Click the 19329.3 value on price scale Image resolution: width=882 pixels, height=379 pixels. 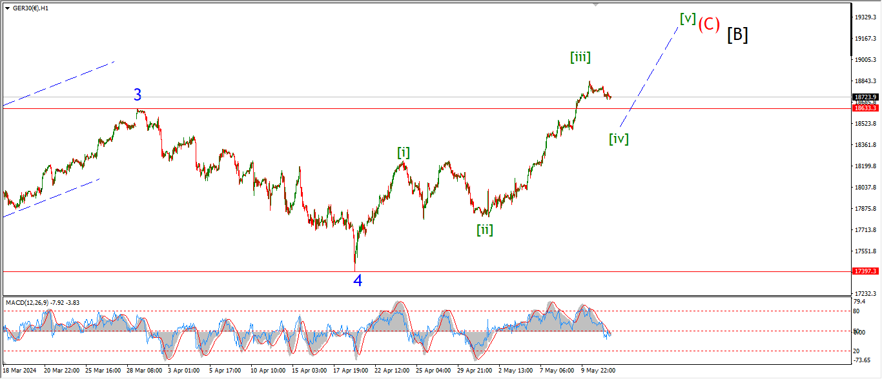[x=865, y=17]
